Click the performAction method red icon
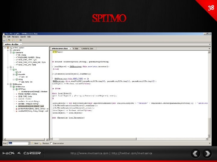217x162 pixels. coord(17,109)
